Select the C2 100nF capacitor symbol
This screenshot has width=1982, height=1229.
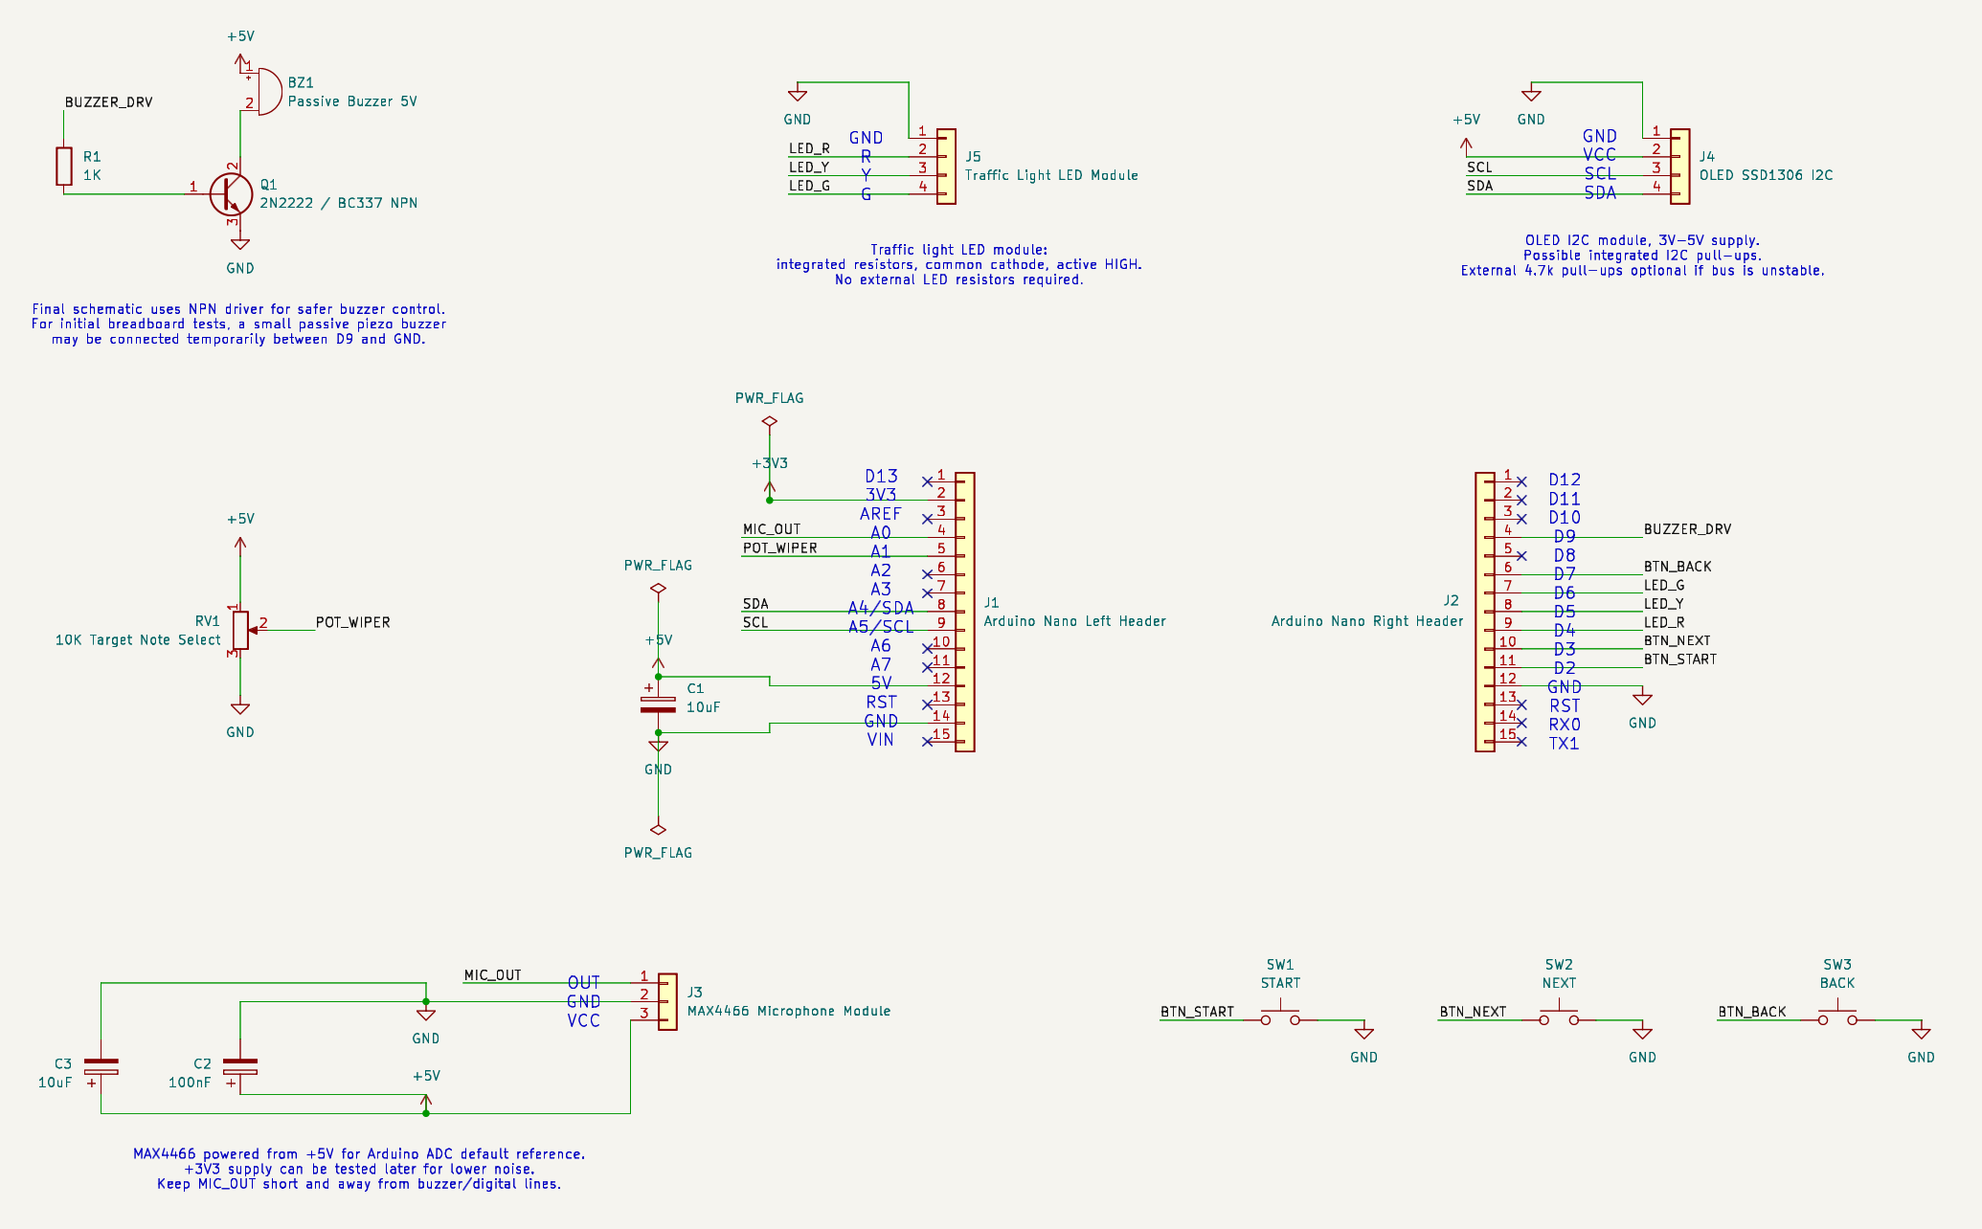239,1066
